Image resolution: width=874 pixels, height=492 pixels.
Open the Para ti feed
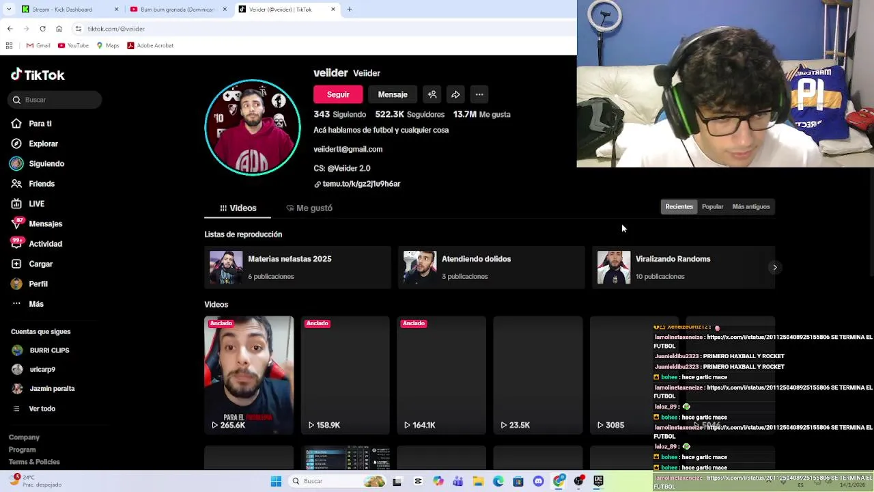point(31,124)
